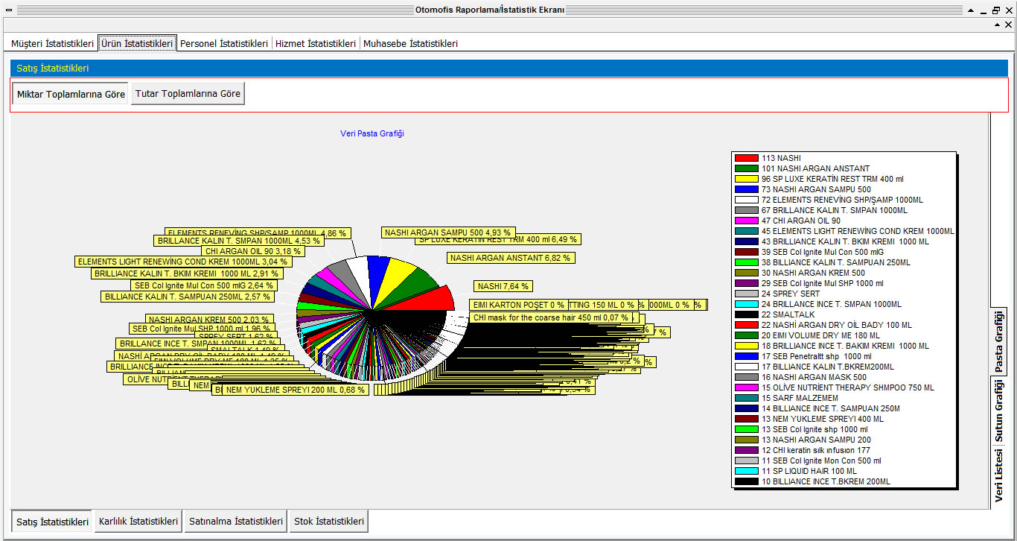This screenshot has height=541, width=1017.
Task: Click SEB Col Ignite Mul Con 2,64 % label
Action: [x=204, y=285]
